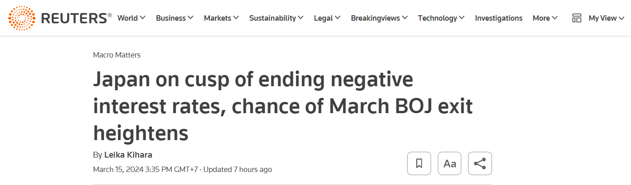Click the article publication timestamp
631x185 pixels.
(146, 169)
